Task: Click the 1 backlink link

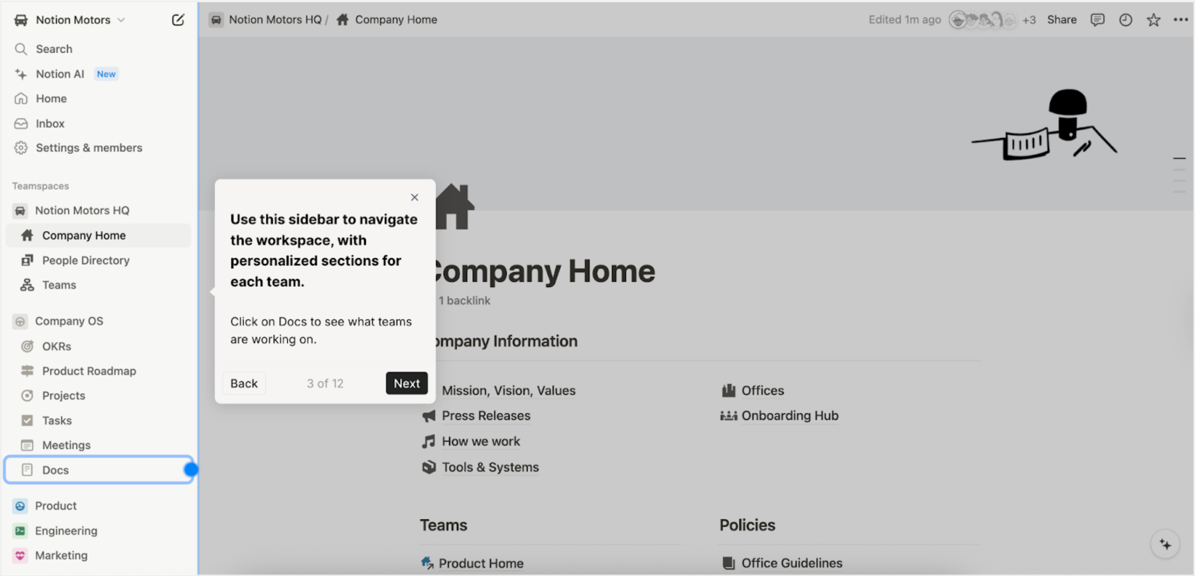Action: [x=464, y=301]
